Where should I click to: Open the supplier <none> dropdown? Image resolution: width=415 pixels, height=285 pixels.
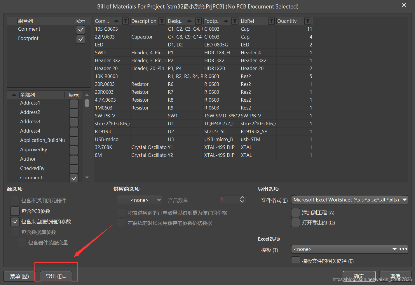pyautogui.click(x=140, y=200)
